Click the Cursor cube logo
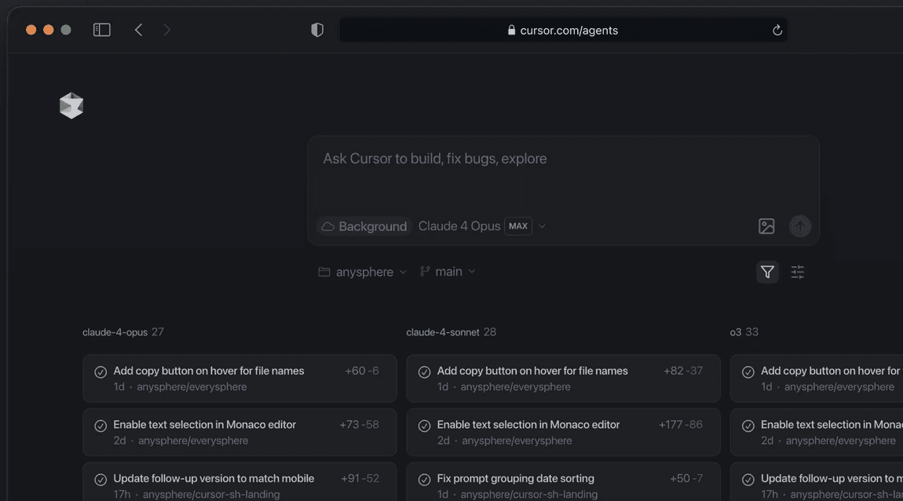This screenshot has width=903, height=501. pyautogui.click(x=71, y=105)
